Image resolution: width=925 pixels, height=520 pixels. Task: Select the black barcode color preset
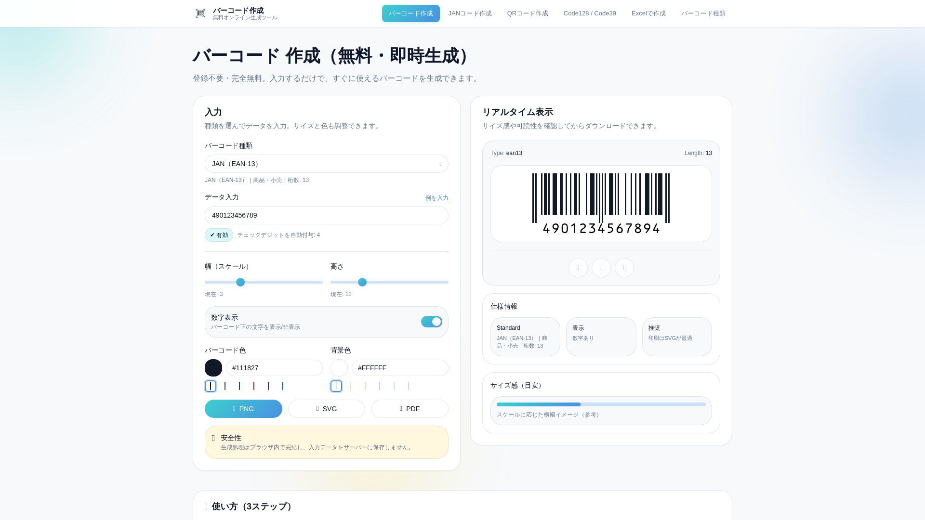coord(211,386)
